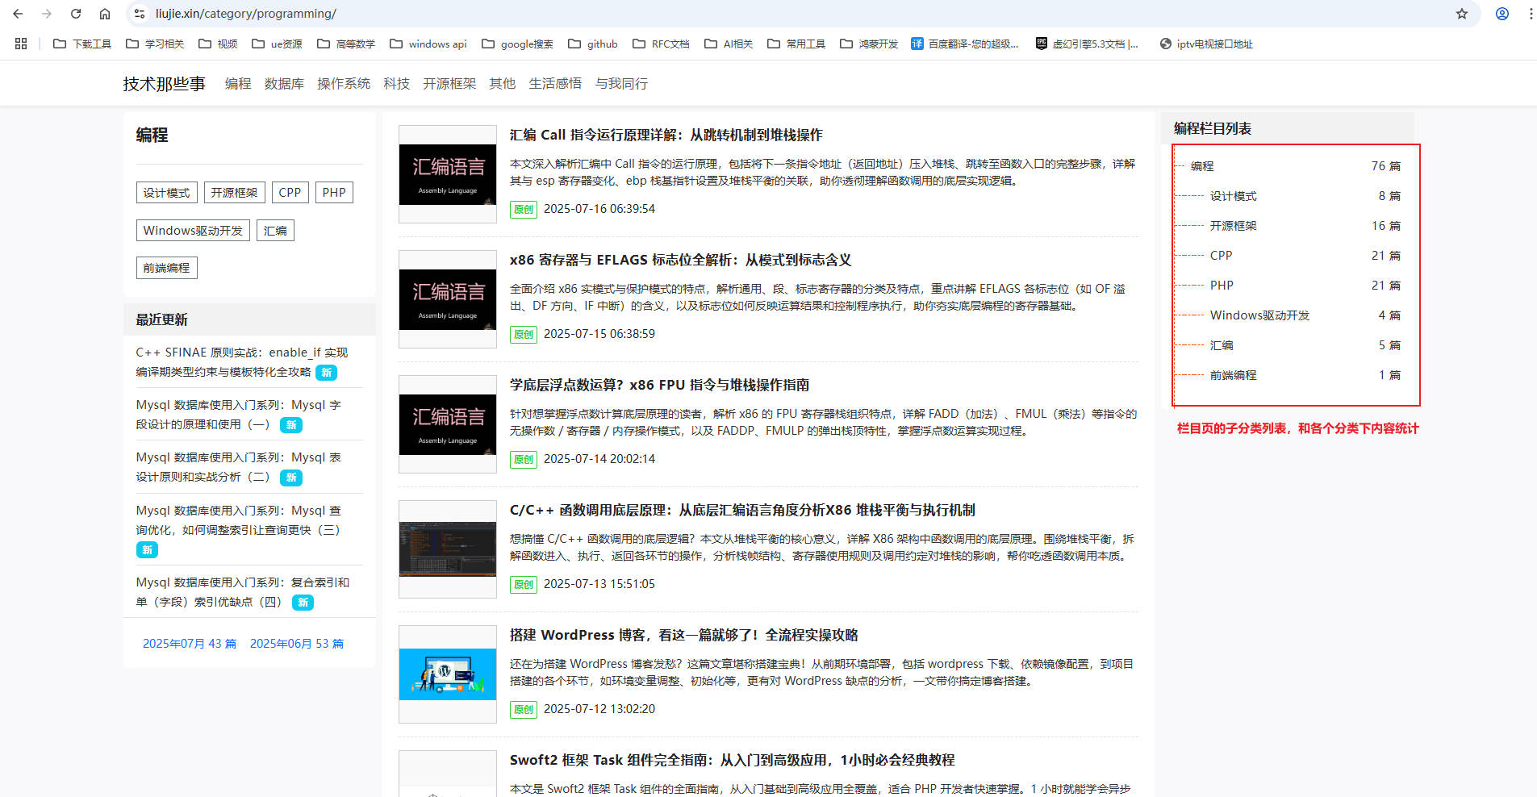The image size is (1537, 797).
Task: Open 虚幻引擎5.3文档 bookmark
Action: (x=1087, y=44)
